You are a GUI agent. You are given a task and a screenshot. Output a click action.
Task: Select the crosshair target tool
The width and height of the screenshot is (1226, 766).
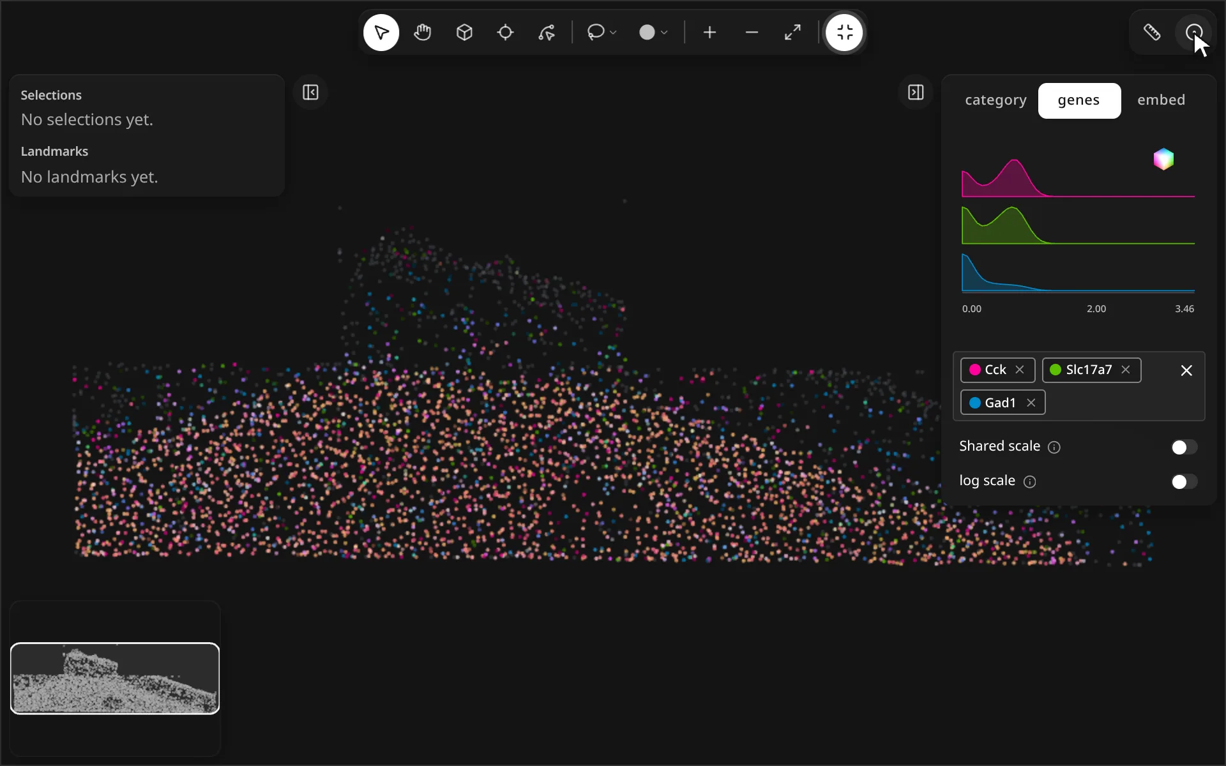[505, 33]
